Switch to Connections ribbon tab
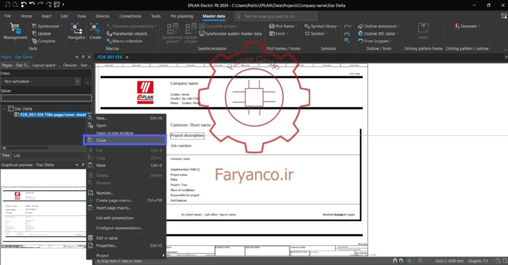 click(x=130, y=16)
